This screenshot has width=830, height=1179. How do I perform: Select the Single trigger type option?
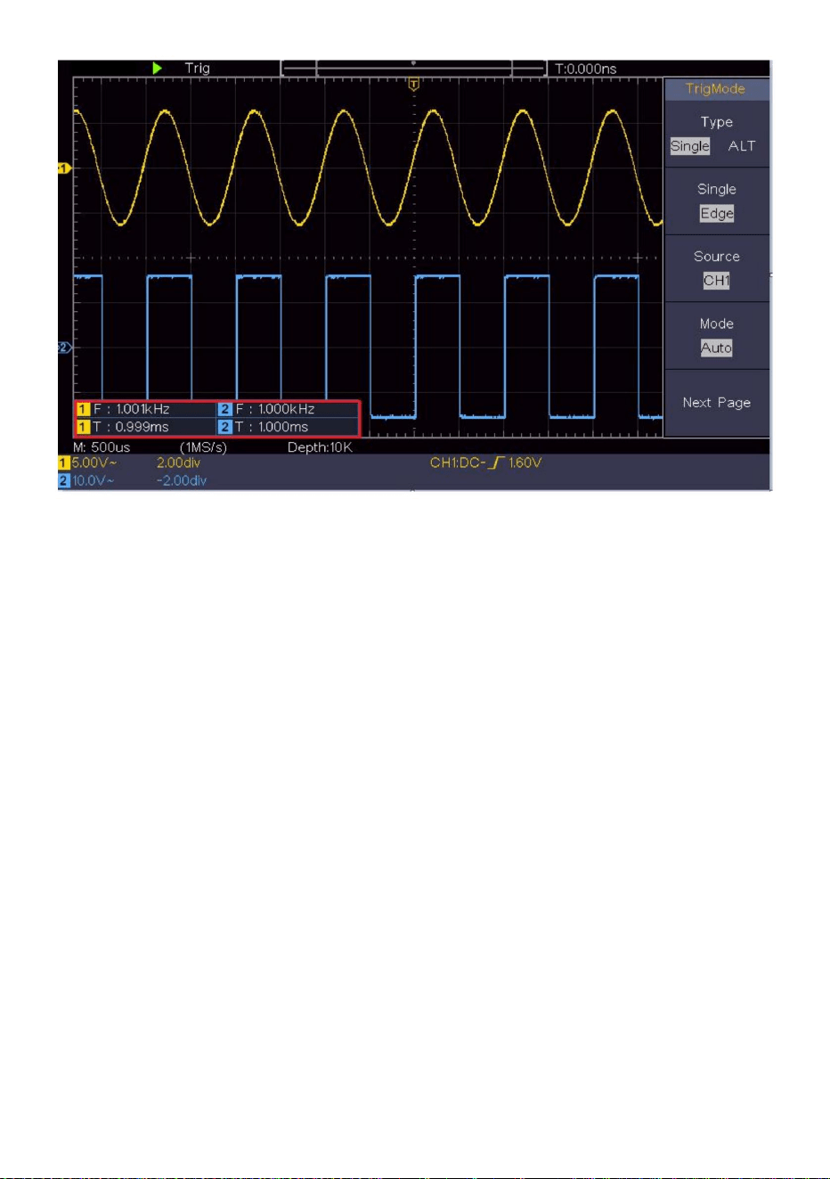click(690, 146)
